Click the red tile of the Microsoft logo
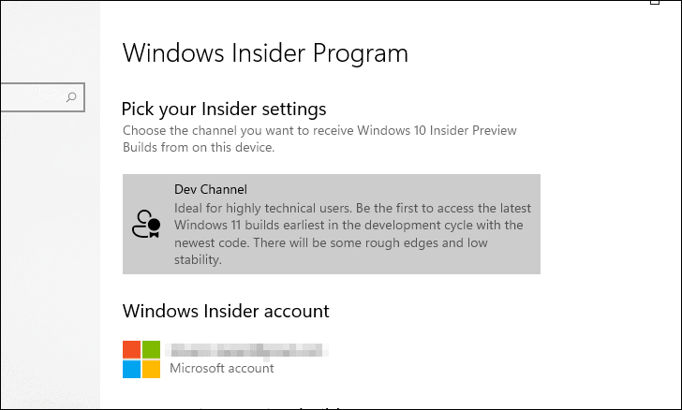Viewport: 682px width, 410px height. (x=132, y=349)
